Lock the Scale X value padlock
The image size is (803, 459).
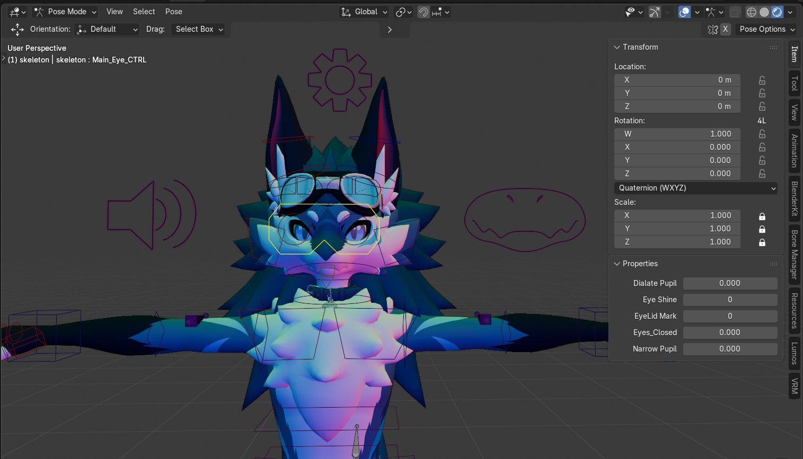click(762, 215)
